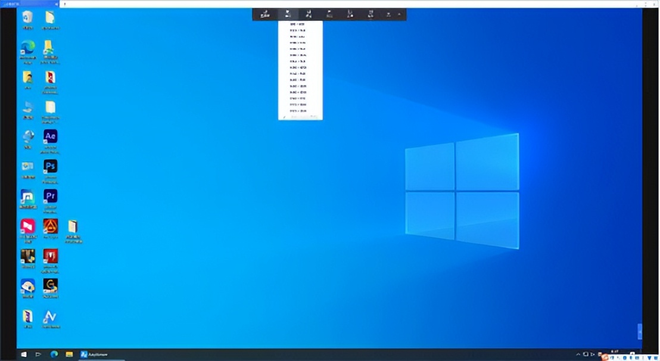Screen dimensions: 660x361
Task: Collapse the remote toolbar with up arrow
Action: 399,14
